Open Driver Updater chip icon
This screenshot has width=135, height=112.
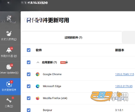tap(9, 67)
